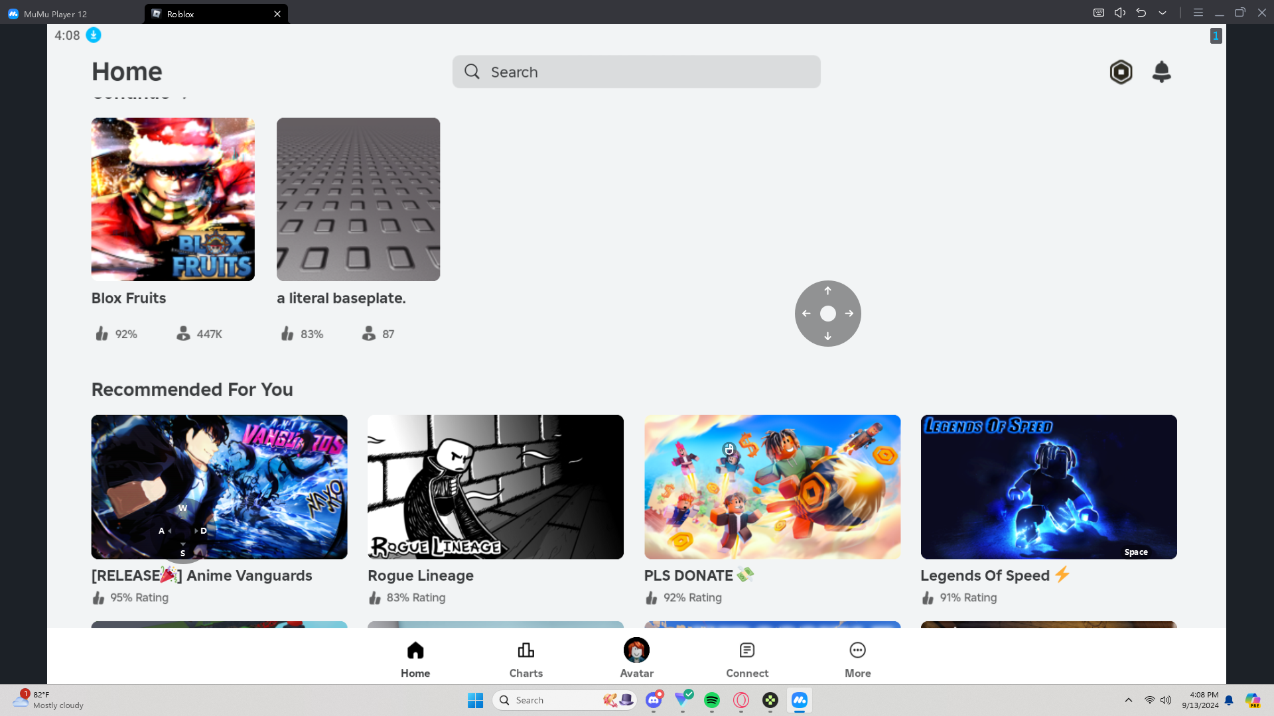
Task: Click Anime Vanguards 95% Rating text
Action: (139, 598)
